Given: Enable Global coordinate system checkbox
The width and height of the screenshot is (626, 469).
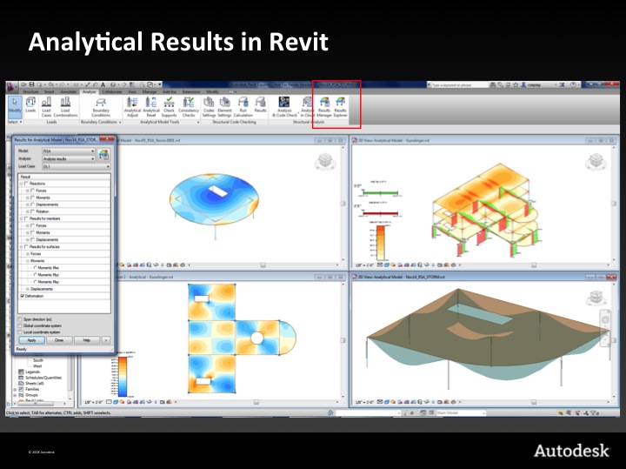Looking at the screenshot, I should 20,326.
